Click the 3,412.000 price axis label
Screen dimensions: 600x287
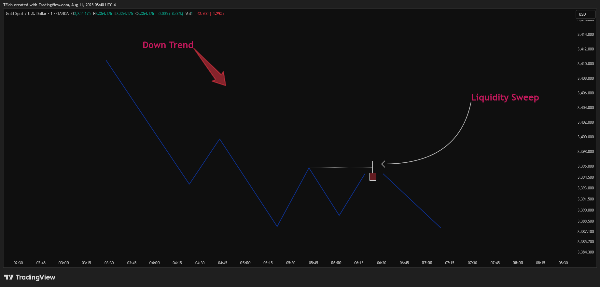586,49
